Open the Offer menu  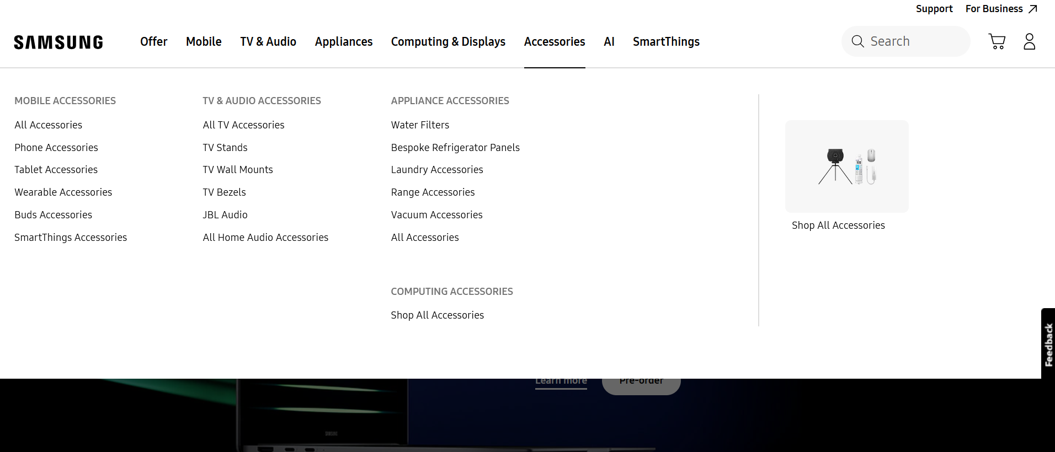tap(153, 42)
